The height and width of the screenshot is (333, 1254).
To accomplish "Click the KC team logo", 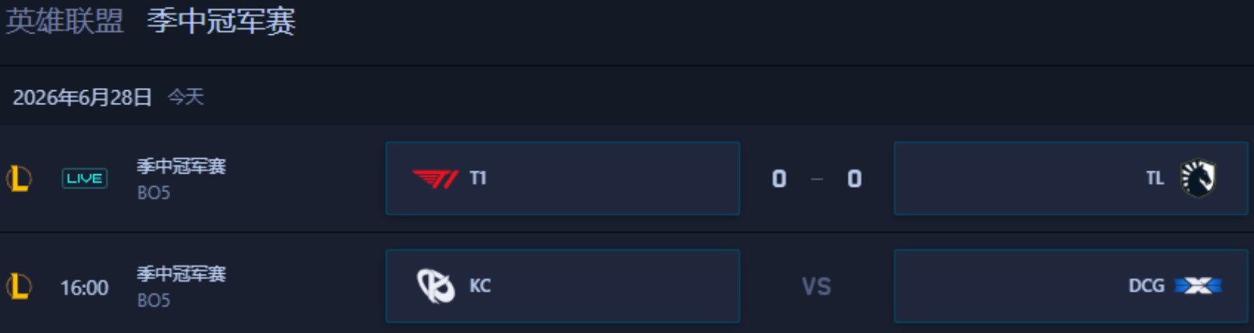I will coord(435,286).
